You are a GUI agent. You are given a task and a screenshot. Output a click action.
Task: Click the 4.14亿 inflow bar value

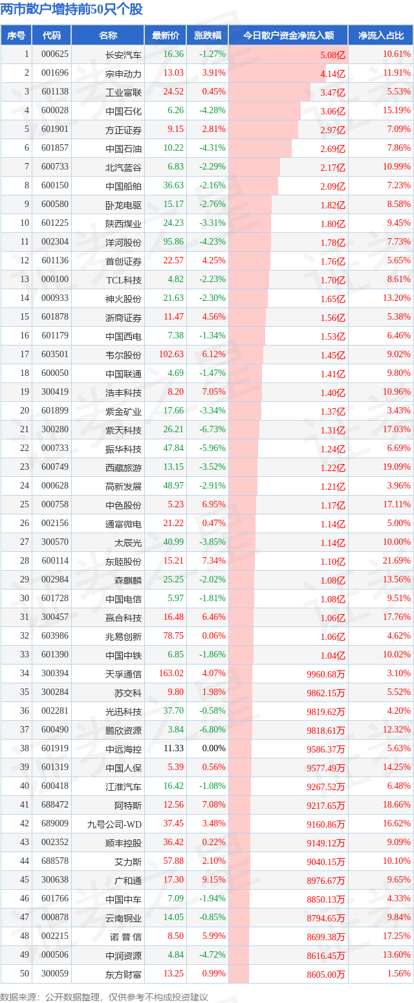(x=332, y=74)
